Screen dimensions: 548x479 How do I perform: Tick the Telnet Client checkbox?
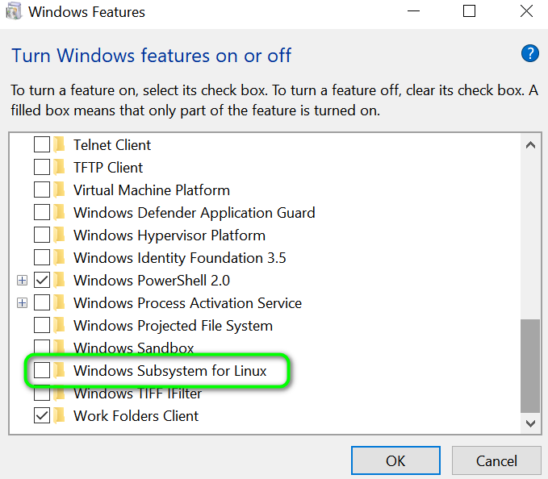click(41, 145)
